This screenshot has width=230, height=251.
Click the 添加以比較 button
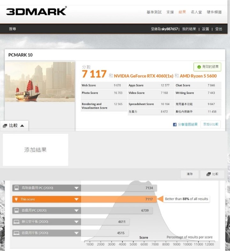pyautogui.click(x=211, y=124)
